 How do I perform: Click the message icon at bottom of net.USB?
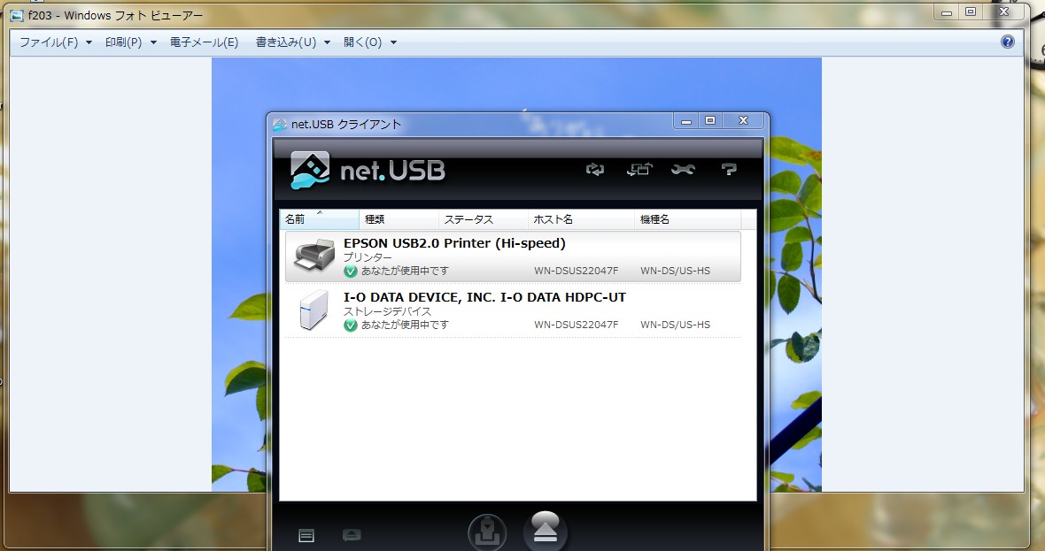(x=352, y=535)
